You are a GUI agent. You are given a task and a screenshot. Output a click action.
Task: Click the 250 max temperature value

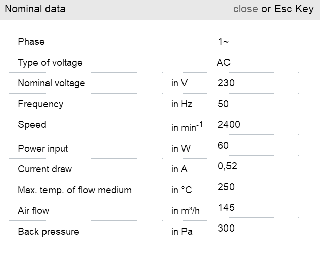pyautogui.click(x=226, y=187)
